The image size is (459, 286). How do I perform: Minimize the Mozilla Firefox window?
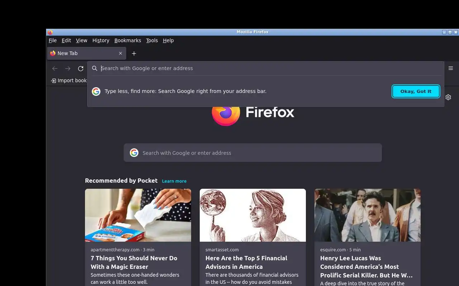click(x=444, y=32)
